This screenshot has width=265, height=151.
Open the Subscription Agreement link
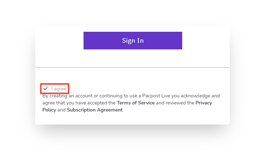tap(95, 110)
